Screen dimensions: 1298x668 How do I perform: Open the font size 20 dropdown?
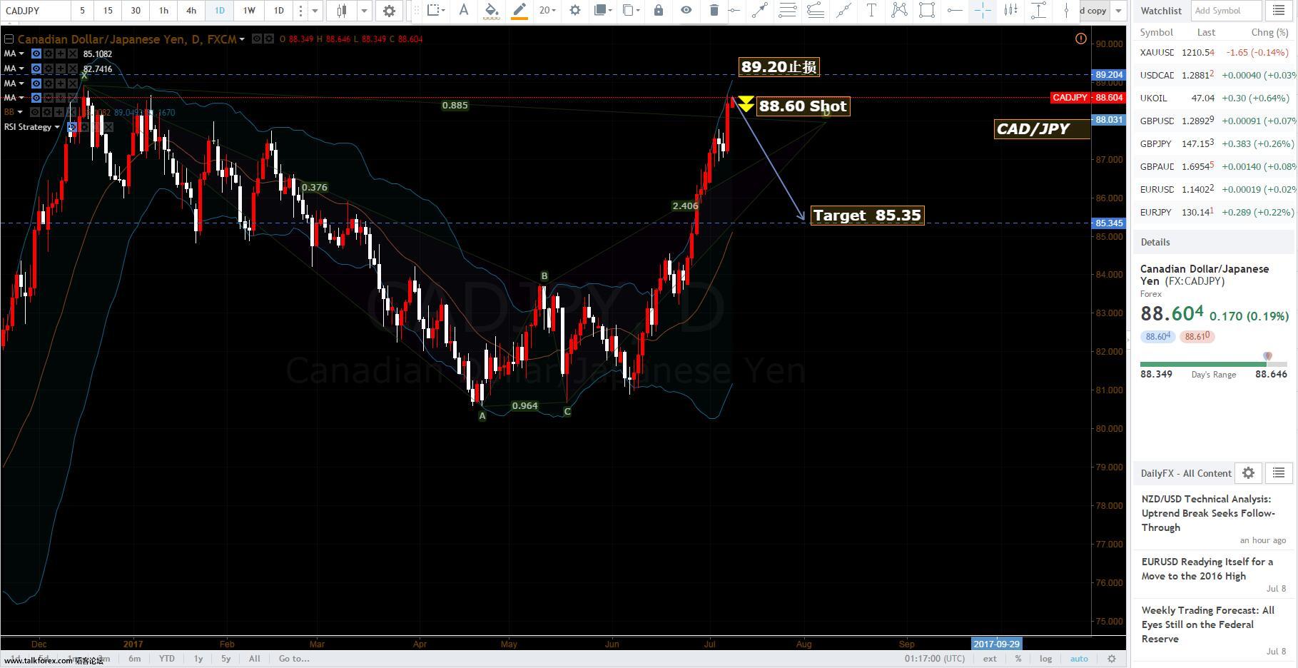[547, 10]
